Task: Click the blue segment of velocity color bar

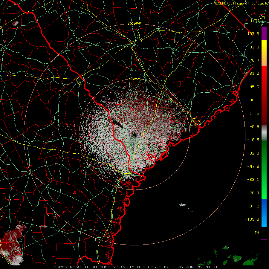Action: tap(264, 213)
